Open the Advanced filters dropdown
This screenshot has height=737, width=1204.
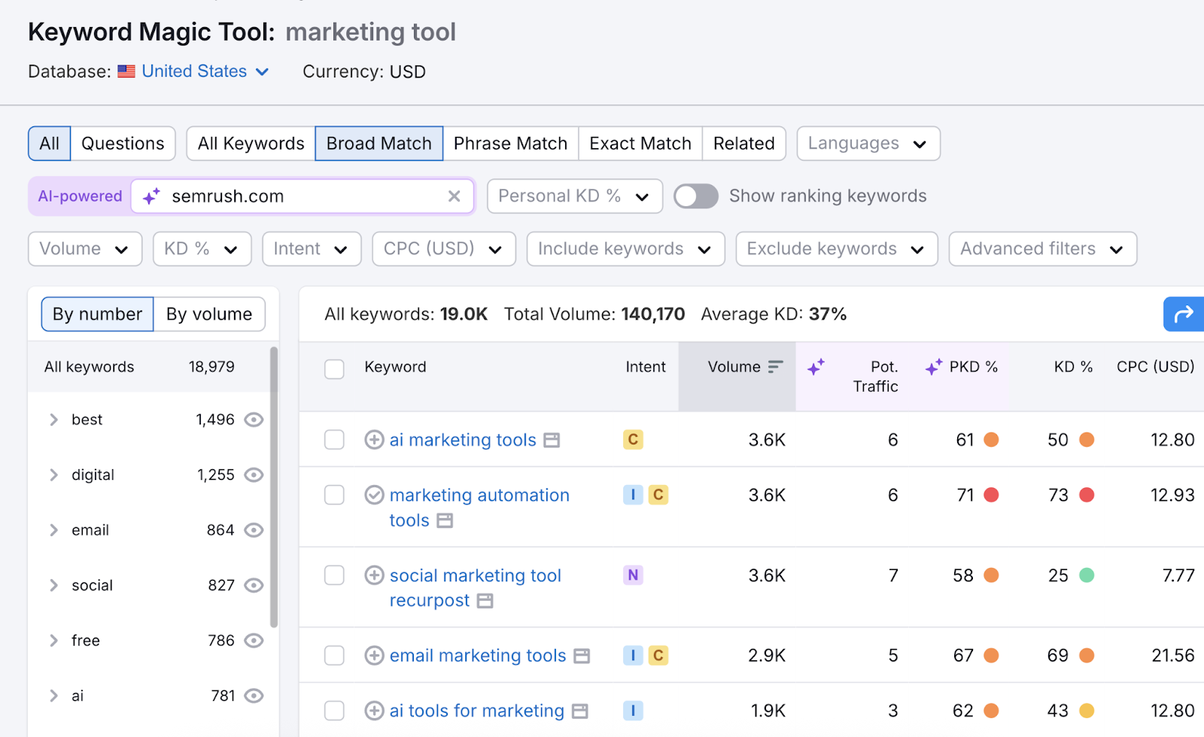(1041, 248)
